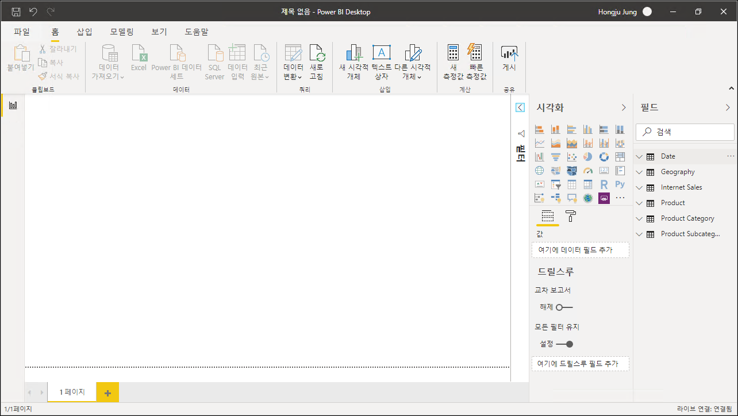Image resolution: width=738 pixels, height=416 pixels.
Task: Select the stacked bar chart visual
Action: [x=539, y=129]
